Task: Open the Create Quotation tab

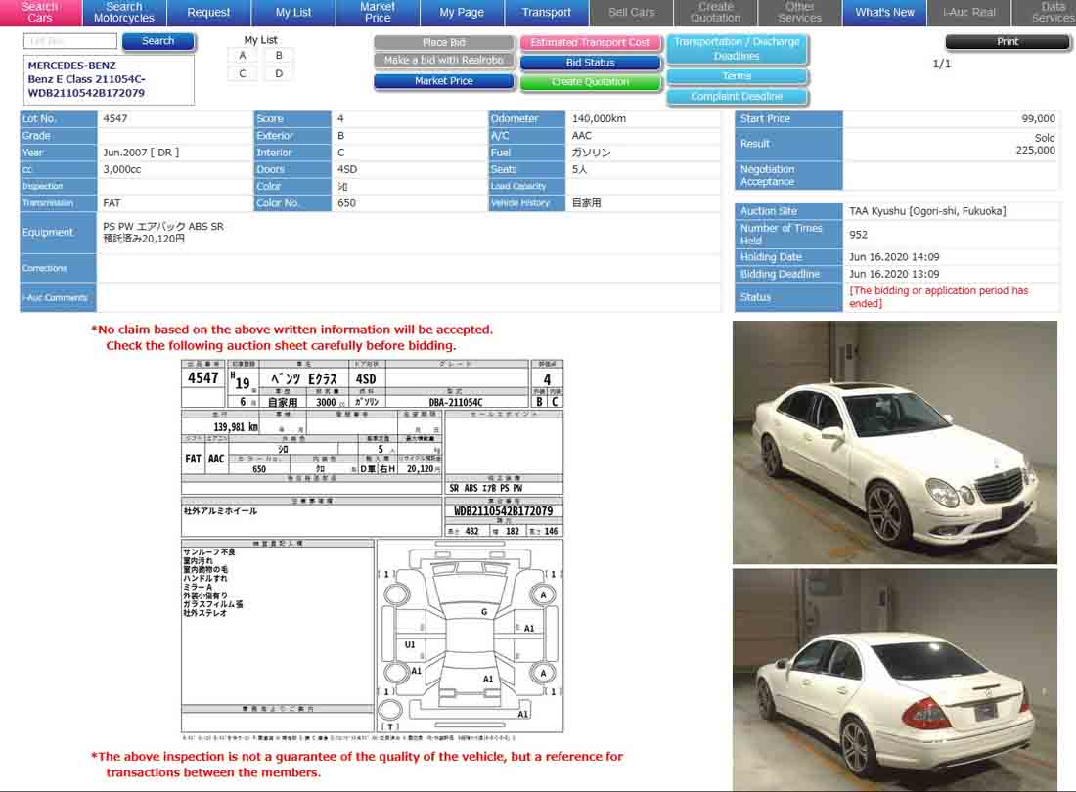Action: (716, 13)
